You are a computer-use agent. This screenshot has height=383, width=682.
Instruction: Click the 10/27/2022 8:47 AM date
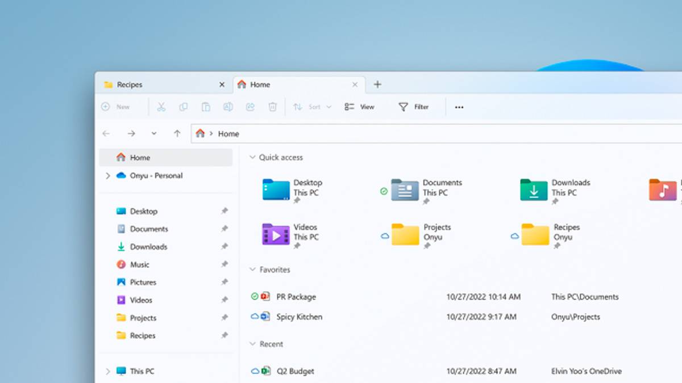pyautogui.click(x=481, y=371)
